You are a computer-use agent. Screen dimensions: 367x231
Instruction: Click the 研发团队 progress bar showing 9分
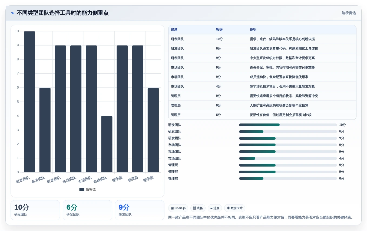tap(288, 138)
